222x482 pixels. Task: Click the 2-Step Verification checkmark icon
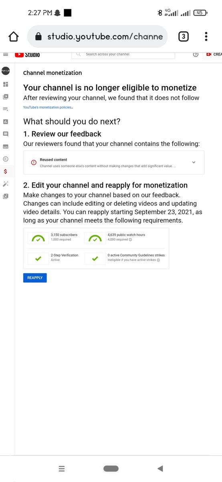tap(38, 259)
